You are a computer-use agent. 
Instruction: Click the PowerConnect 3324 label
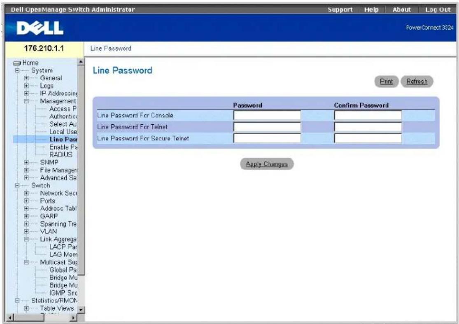pyautogui.click(x=429, y=28)
